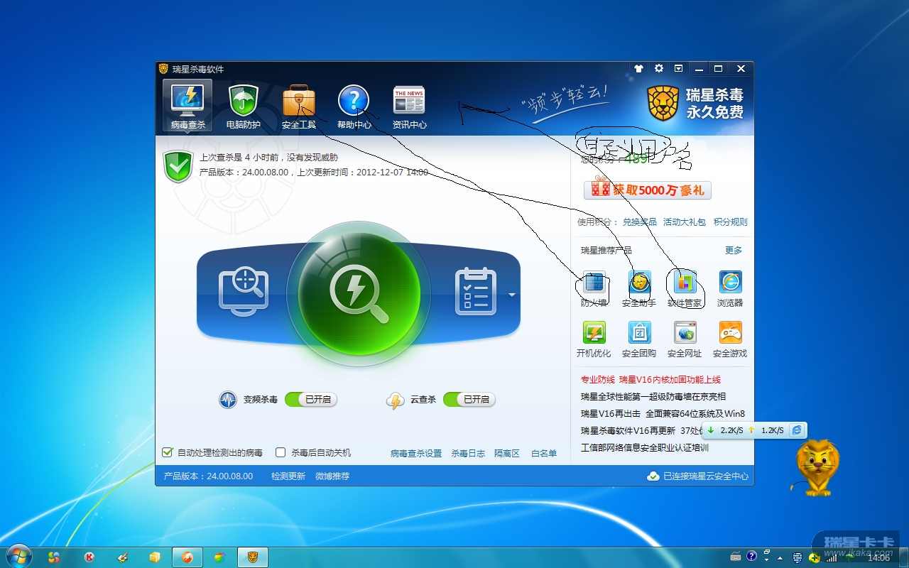Open the network signal tray icon
The height and width of the screenshot is (568, 909).
(x=832, y=558)
